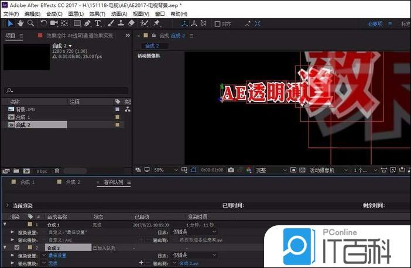Image resolution: width=411 pixels, height=268 pixels.
Task: Select the Zoom magnifier tool
Action: coord(30,23)
